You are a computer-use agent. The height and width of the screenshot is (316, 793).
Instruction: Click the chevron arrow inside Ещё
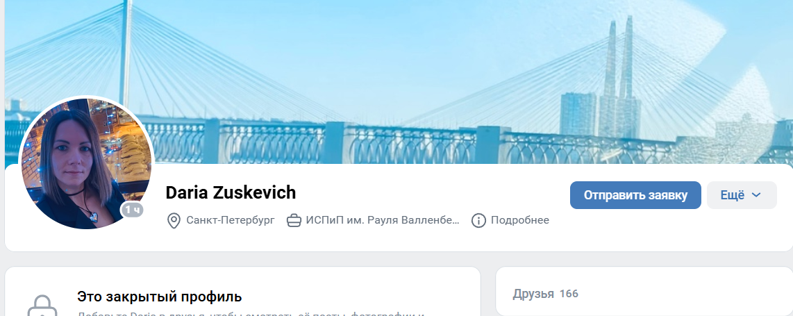757,195
